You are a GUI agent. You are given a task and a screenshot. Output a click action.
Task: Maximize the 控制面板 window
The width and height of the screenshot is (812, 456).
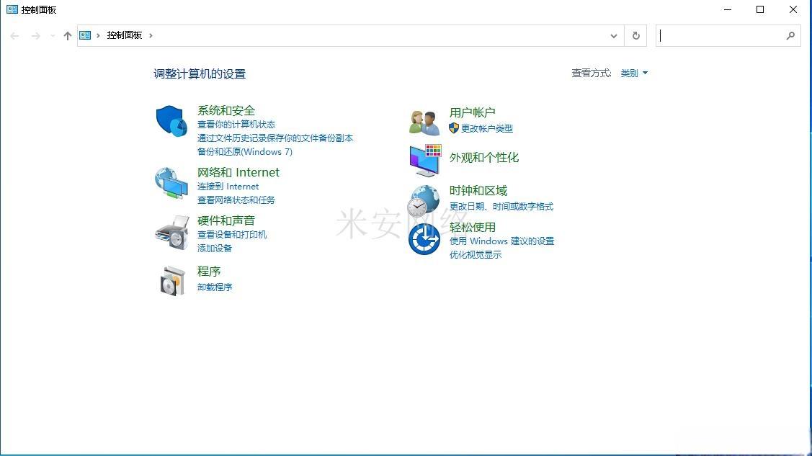[760, 9]
